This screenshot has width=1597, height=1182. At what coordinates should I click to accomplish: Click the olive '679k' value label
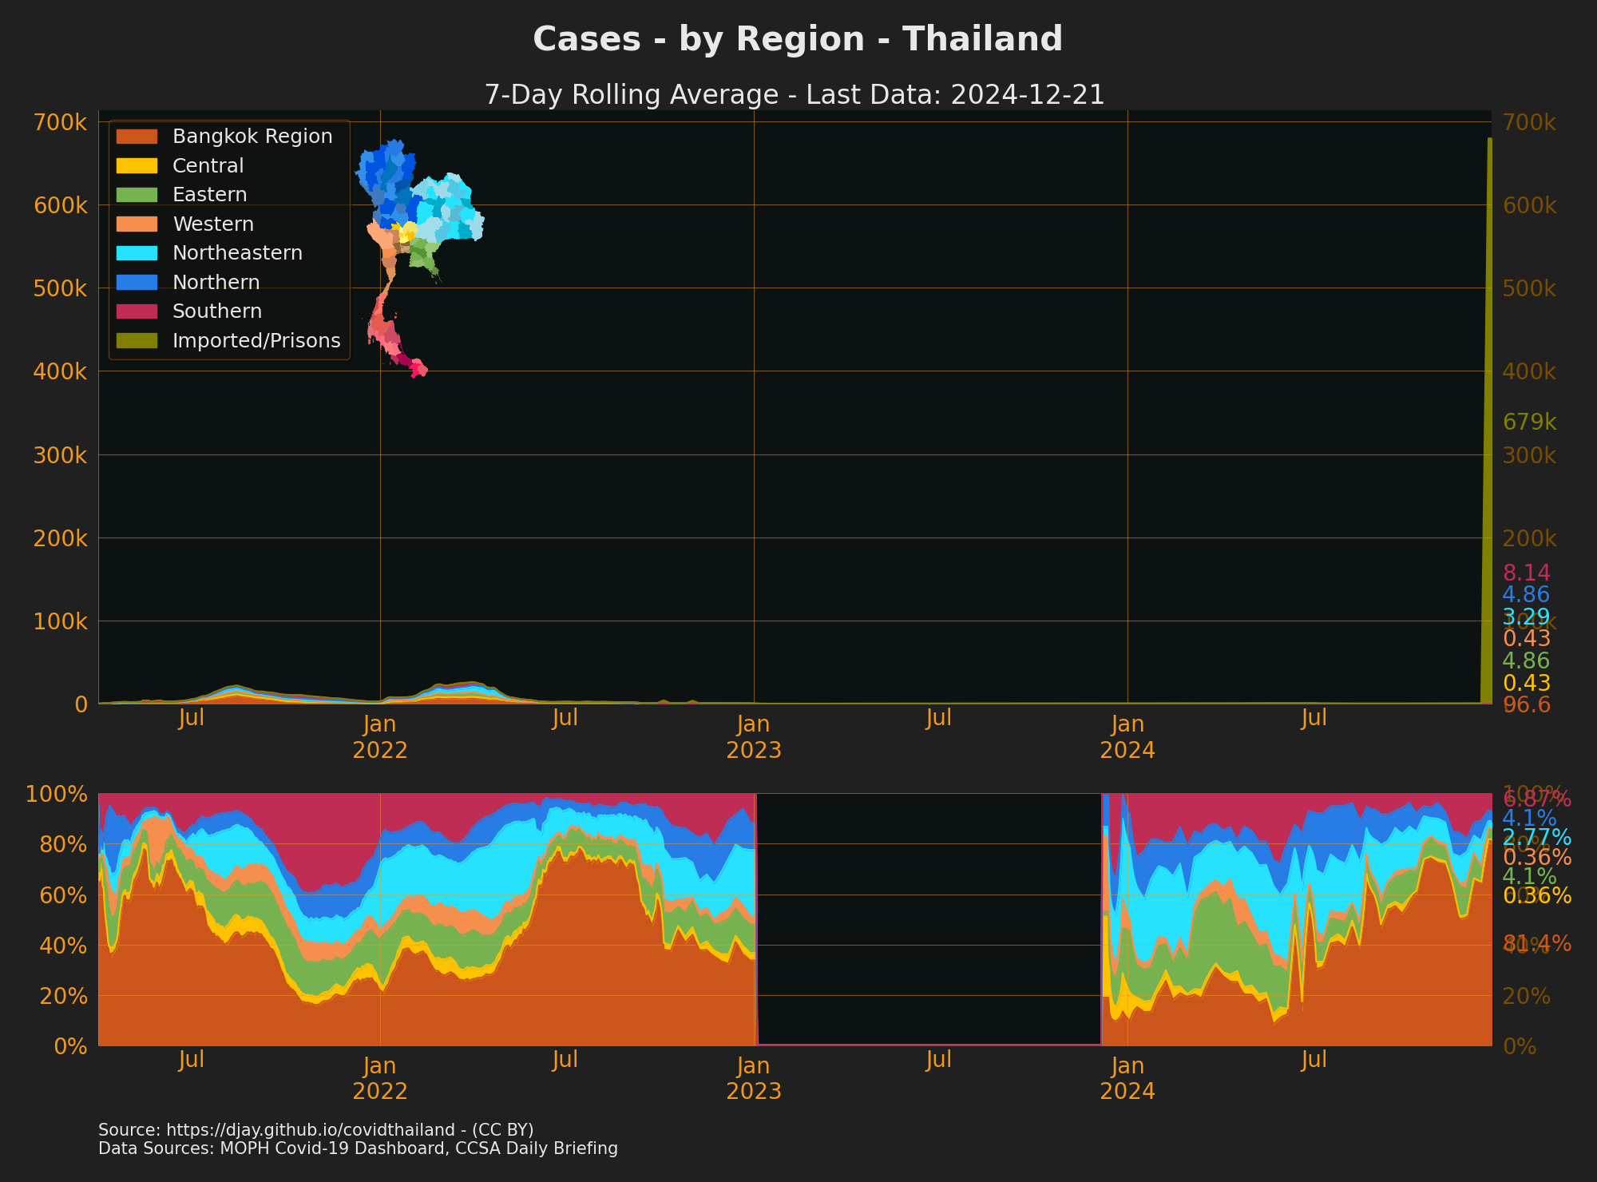click(x=1530, y=422)
